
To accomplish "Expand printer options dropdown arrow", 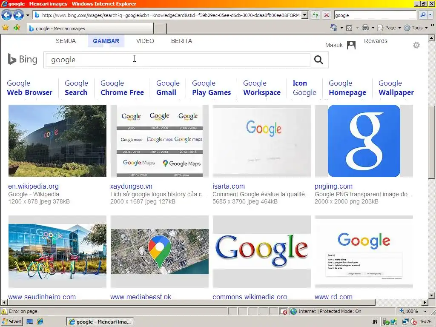I will pyautogui.click(x=373, y=28).
